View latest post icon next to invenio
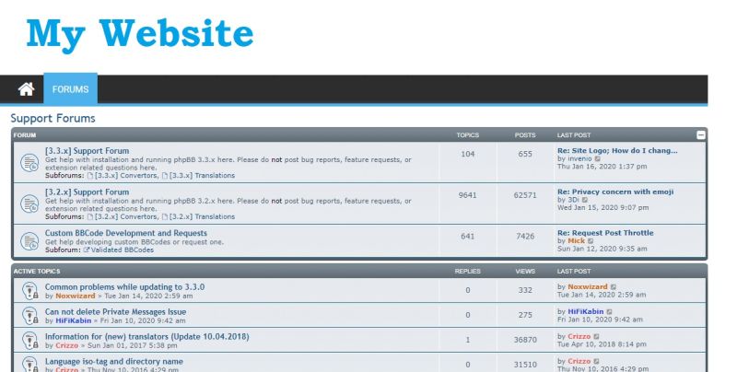Image resolution: width=737 pixels, height=372 pixels. (x=597, y=158)
